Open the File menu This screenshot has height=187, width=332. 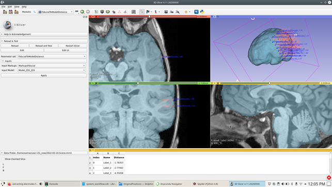pos(4,7)
